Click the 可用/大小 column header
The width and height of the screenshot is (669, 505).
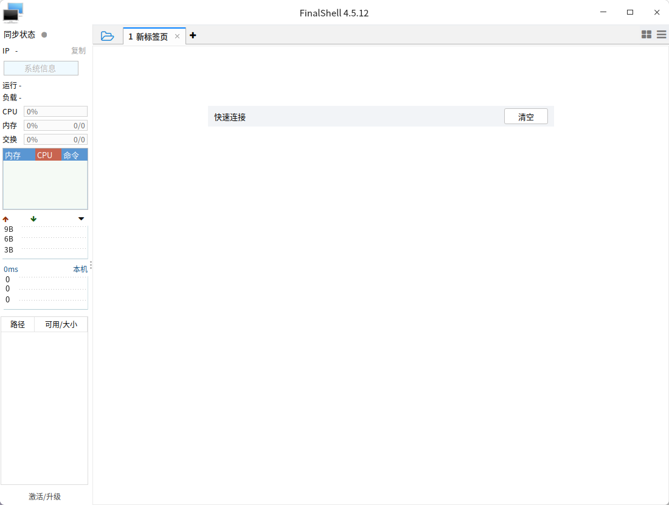61,324
